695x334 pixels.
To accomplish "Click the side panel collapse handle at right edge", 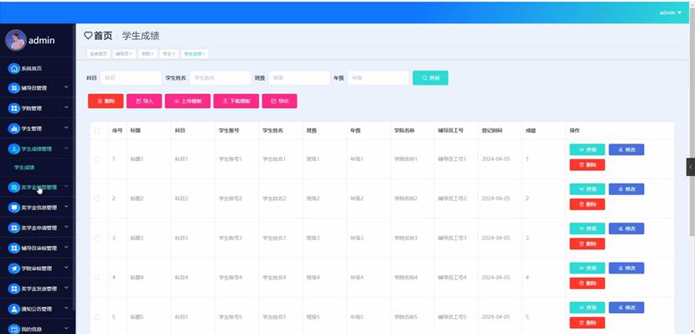I will 691,167.
